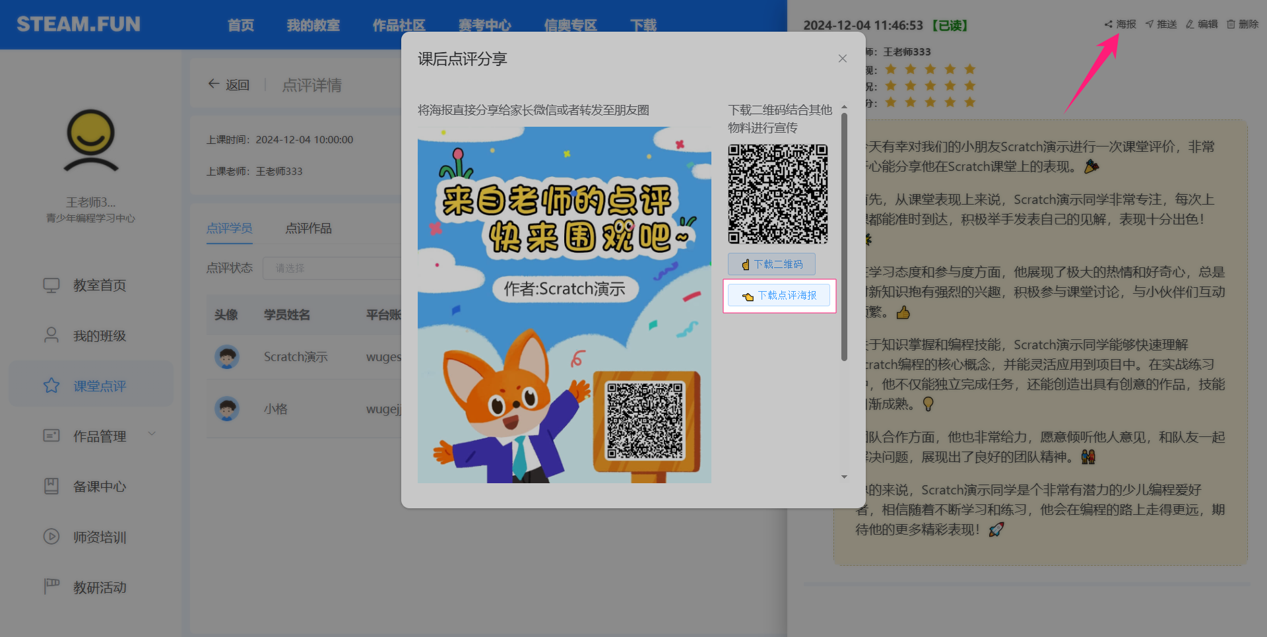The height and width of the screenshot is (637, 1267).
Task: Open 下载 in the top navigation
Action: tap(643, 25)
